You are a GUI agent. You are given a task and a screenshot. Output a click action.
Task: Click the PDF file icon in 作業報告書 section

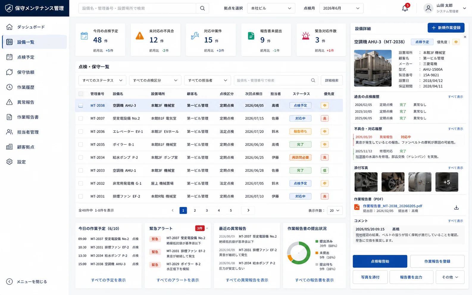357,207
